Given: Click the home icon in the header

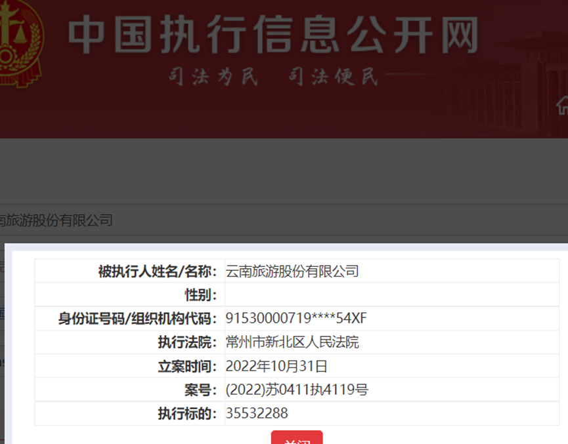Looking at the screenshot, I should (563, 106).
